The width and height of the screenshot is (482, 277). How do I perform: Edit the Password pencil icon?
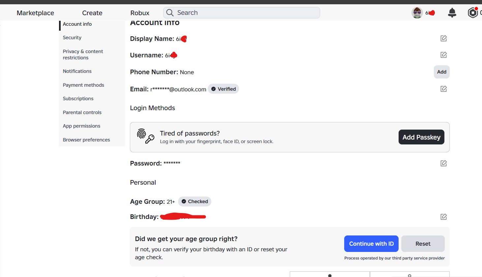[443, 163]
